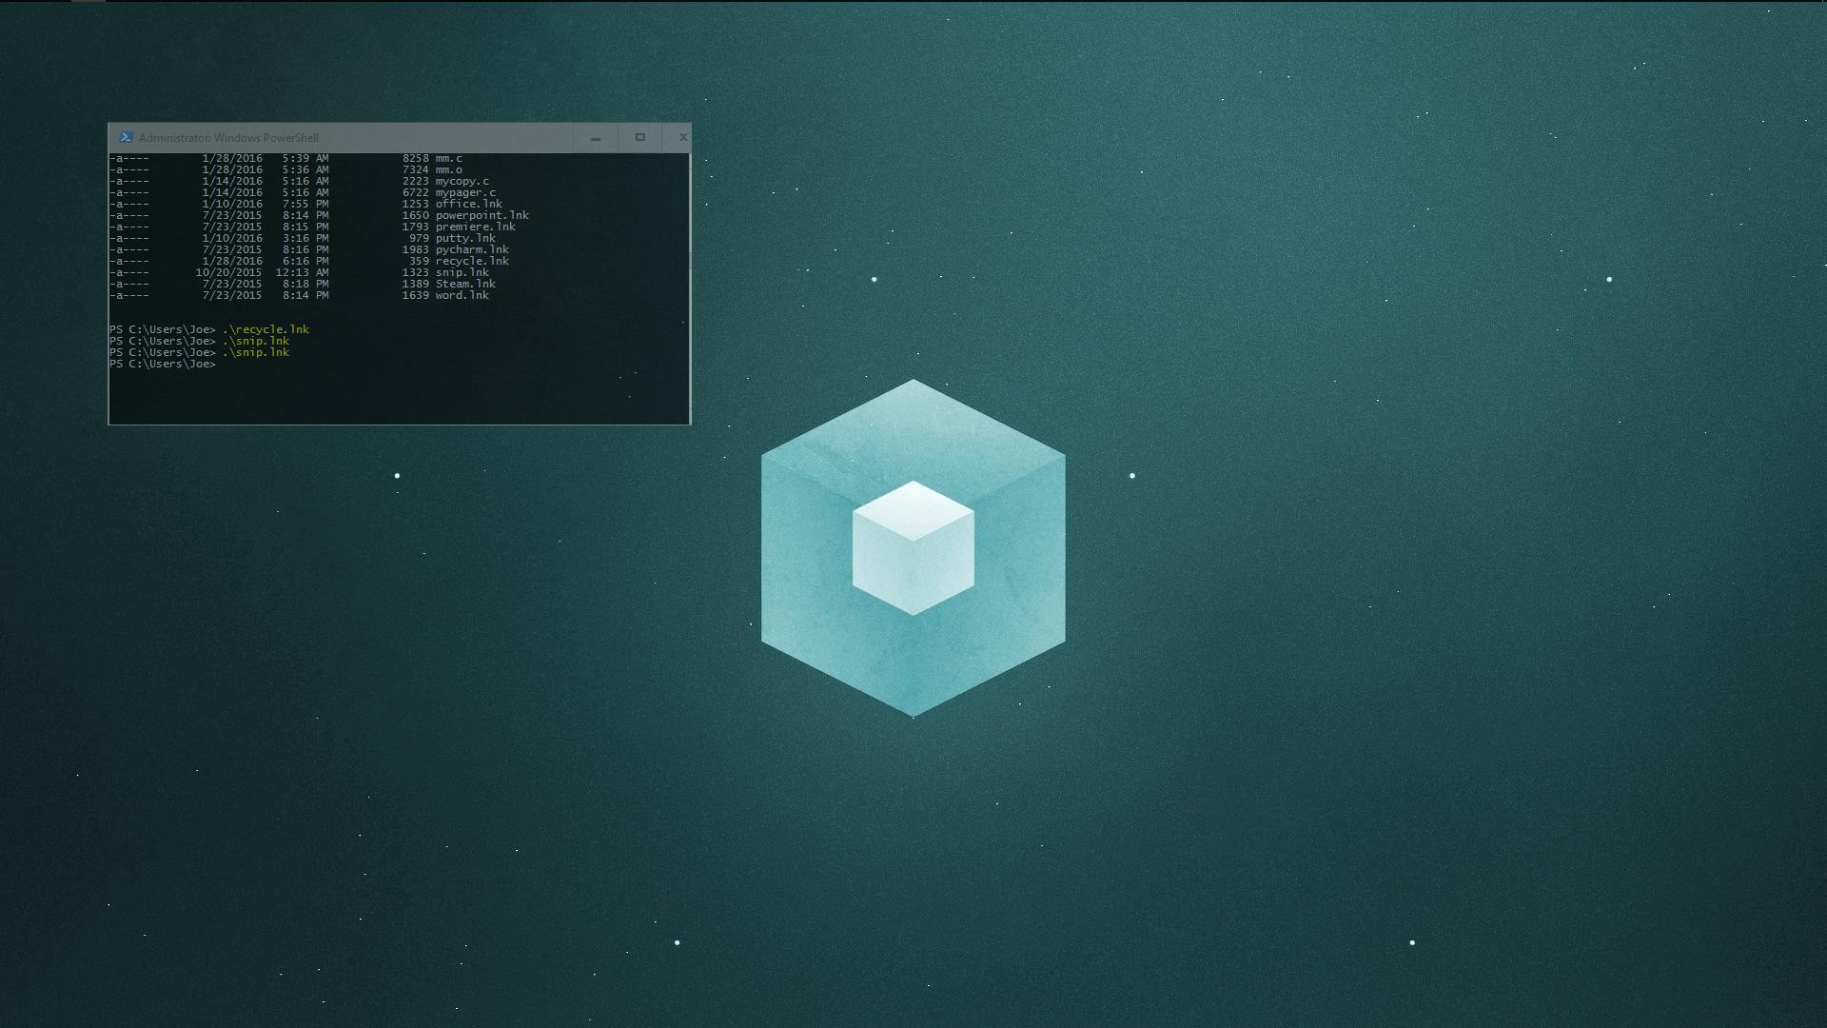Click the first '.\snip.lnk' command
1827x1028 pixels.
[256, 342]
